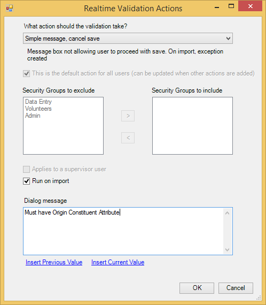The width and height of the screenshot is (266, 305).
Task: Select Admin in exclude list
Action: click(33, 116)
